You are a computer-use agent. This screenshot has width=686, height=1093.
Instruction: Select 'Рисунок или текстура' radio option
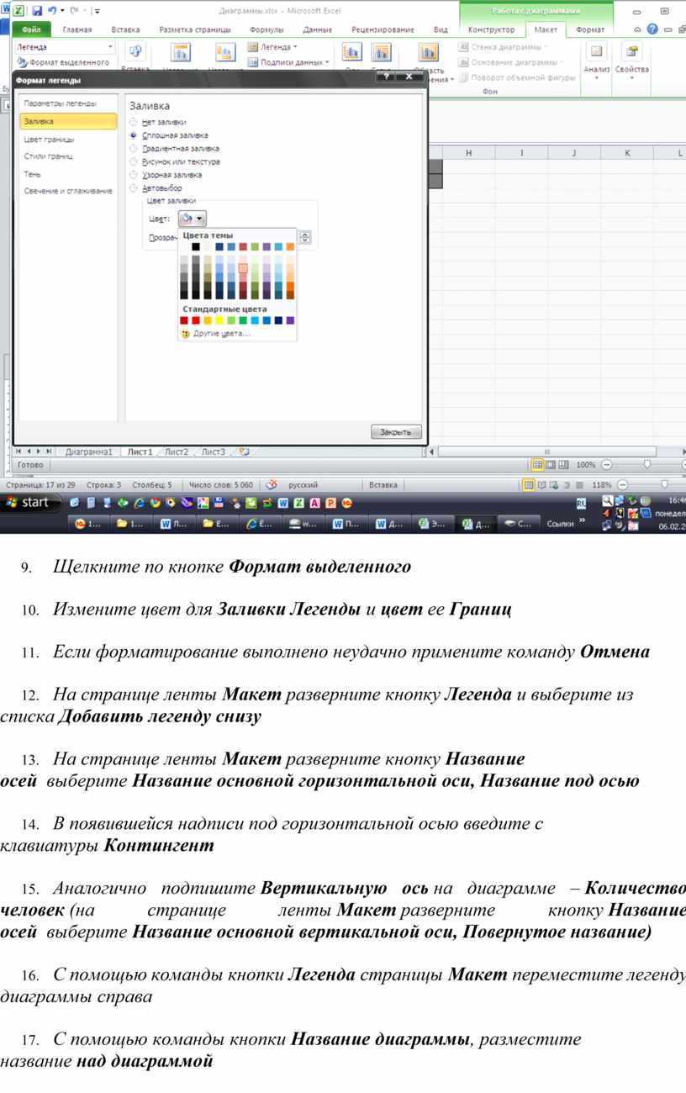[133, 162]
